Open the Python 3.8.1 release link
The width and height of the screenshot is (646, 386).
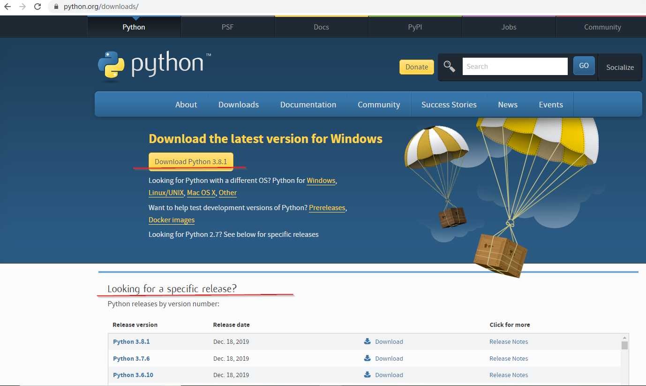pyautogui.click(x=131, y=341)
